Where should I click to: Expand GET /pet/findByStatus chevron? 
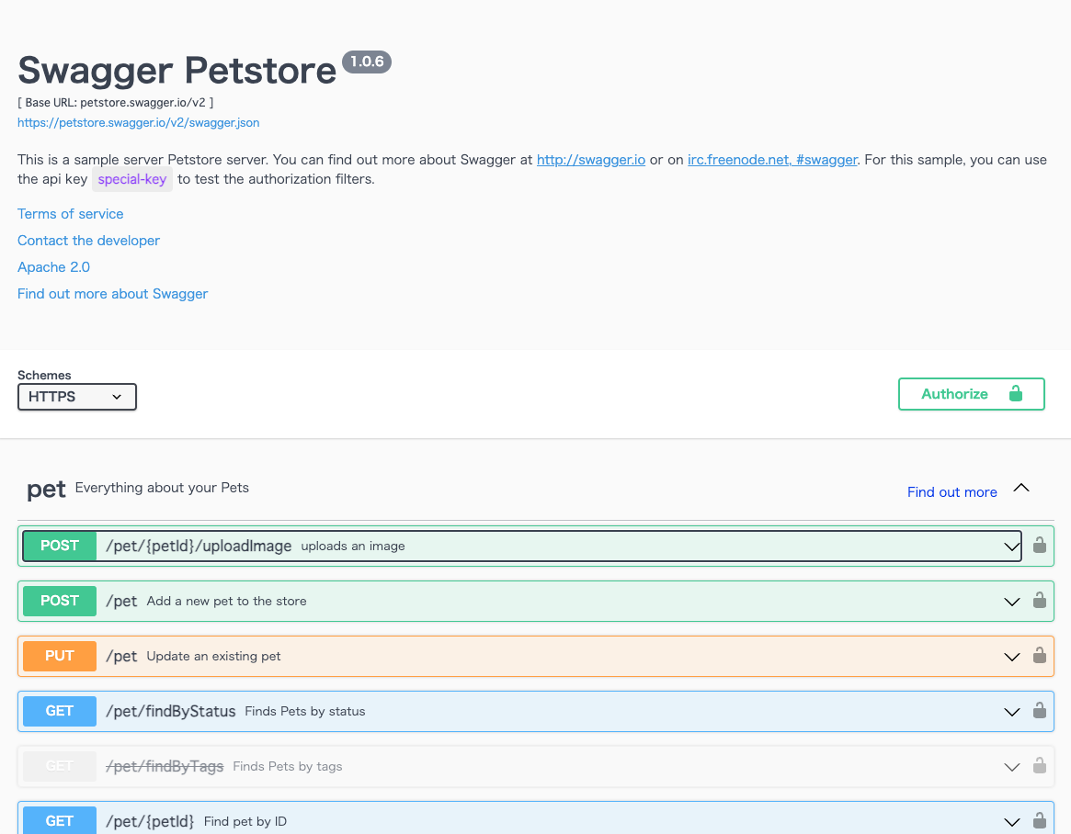1011,713
